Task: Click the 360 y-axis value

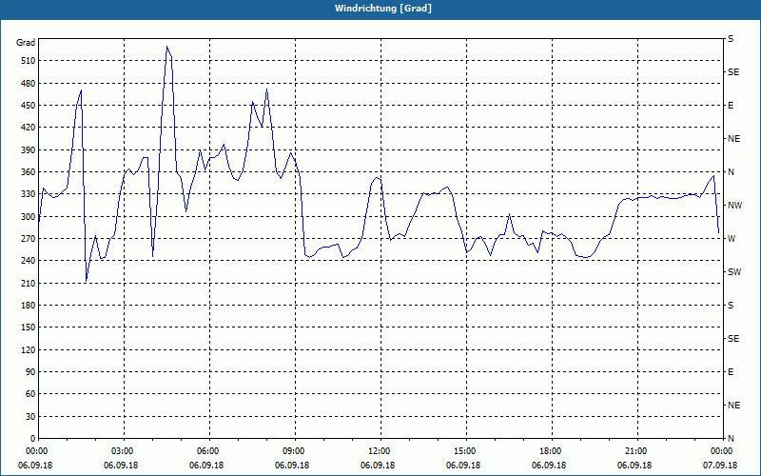Action: (29, 172)
